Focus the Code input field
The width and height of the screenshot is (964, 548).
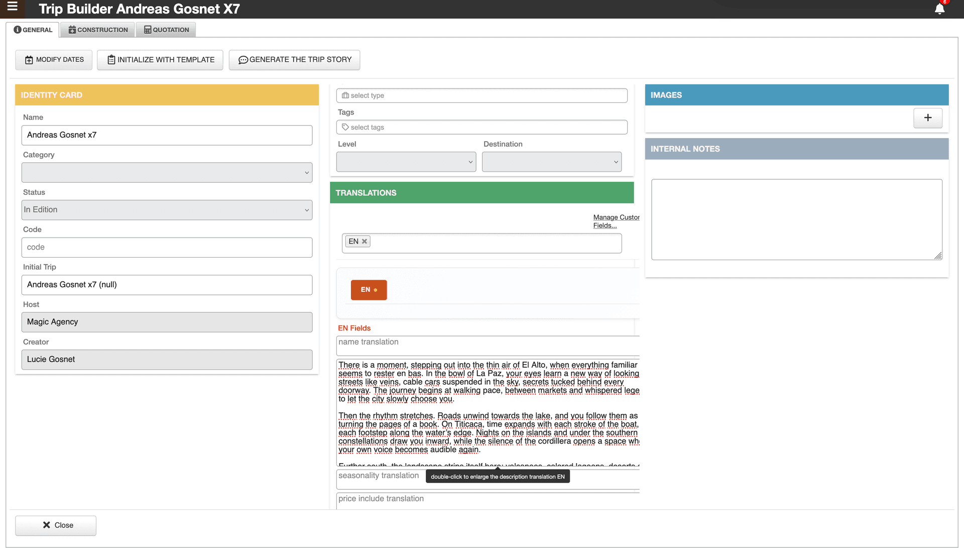pos(167,247)
